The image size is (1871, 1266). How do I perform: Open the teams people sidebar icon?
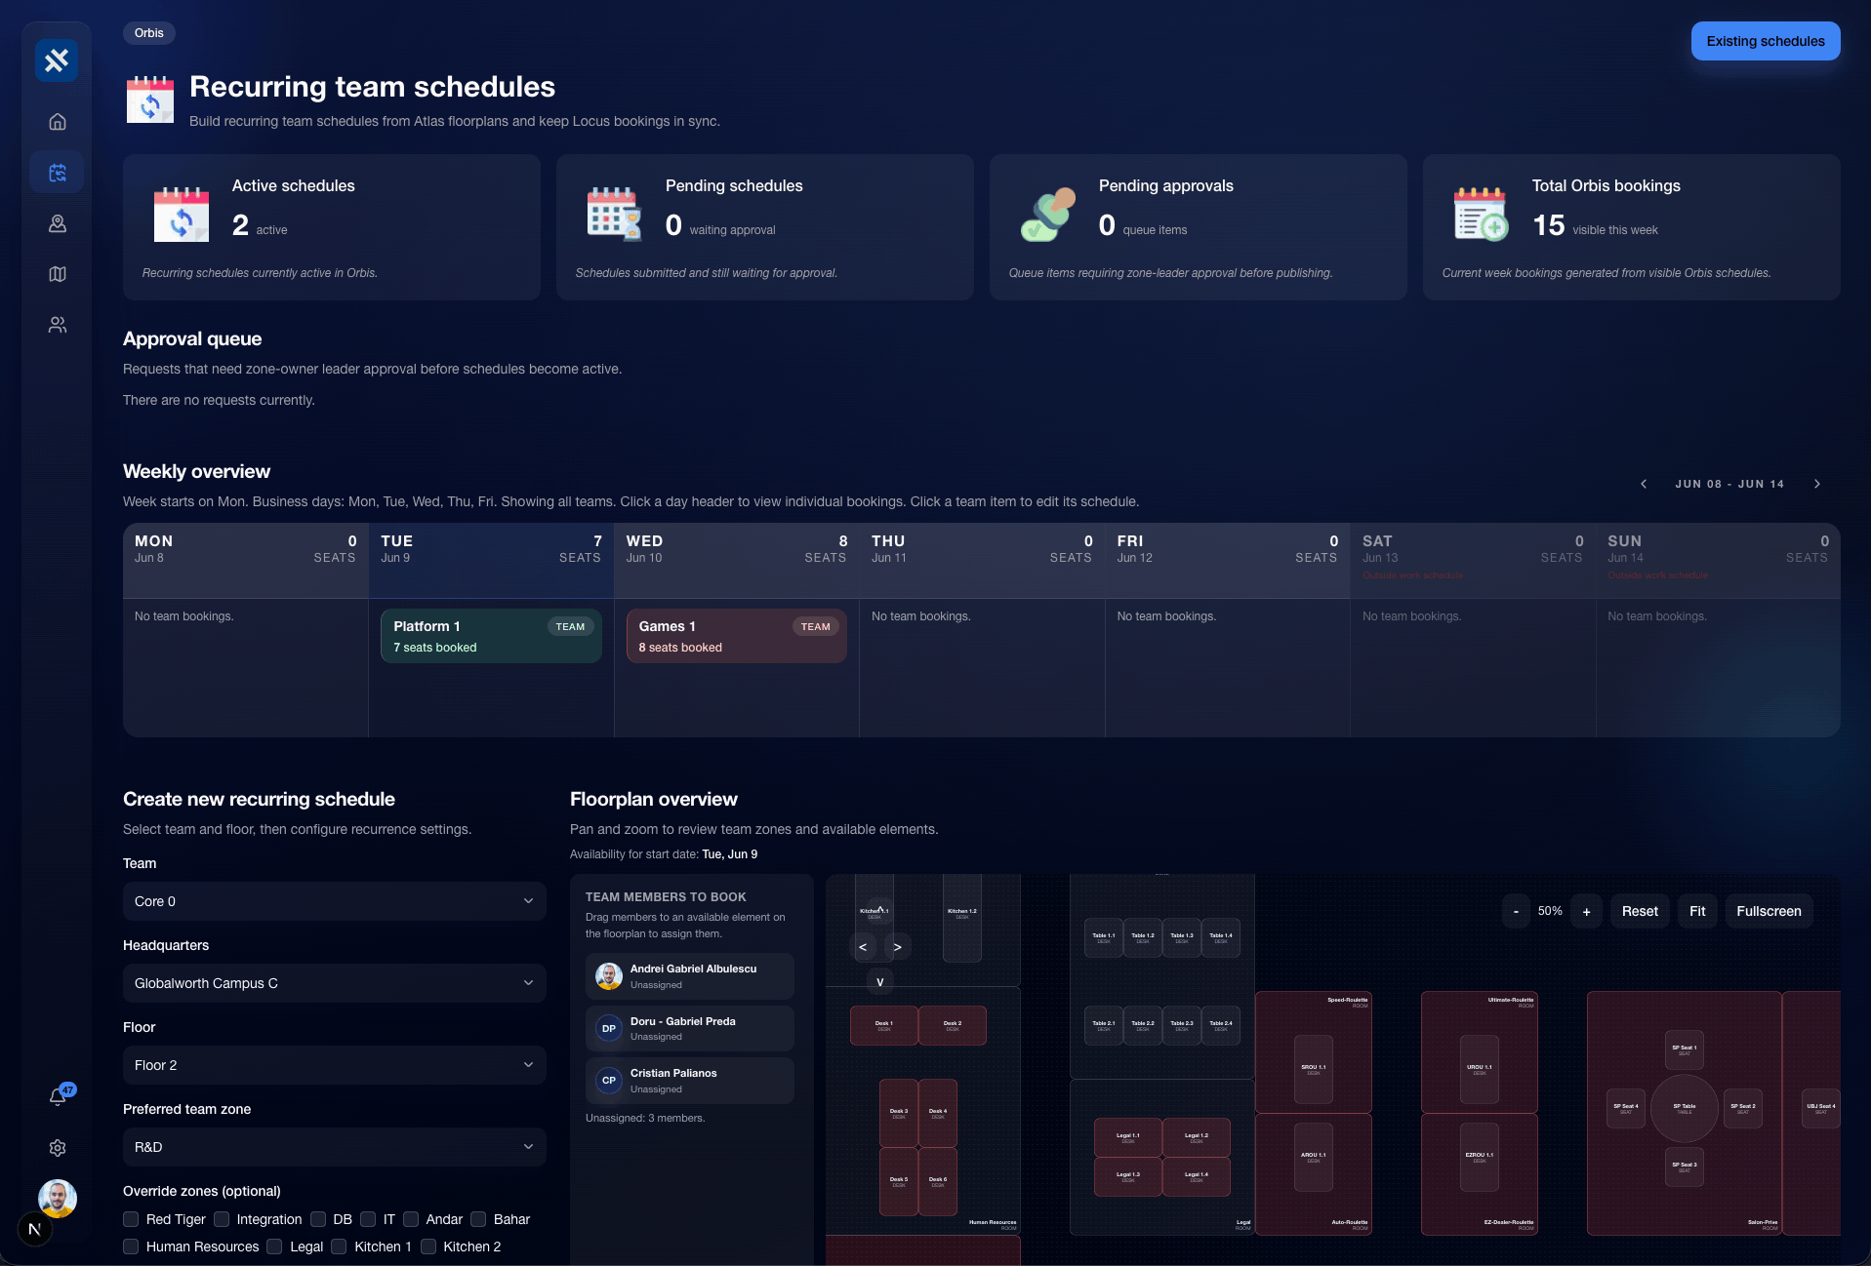point(58,325)
